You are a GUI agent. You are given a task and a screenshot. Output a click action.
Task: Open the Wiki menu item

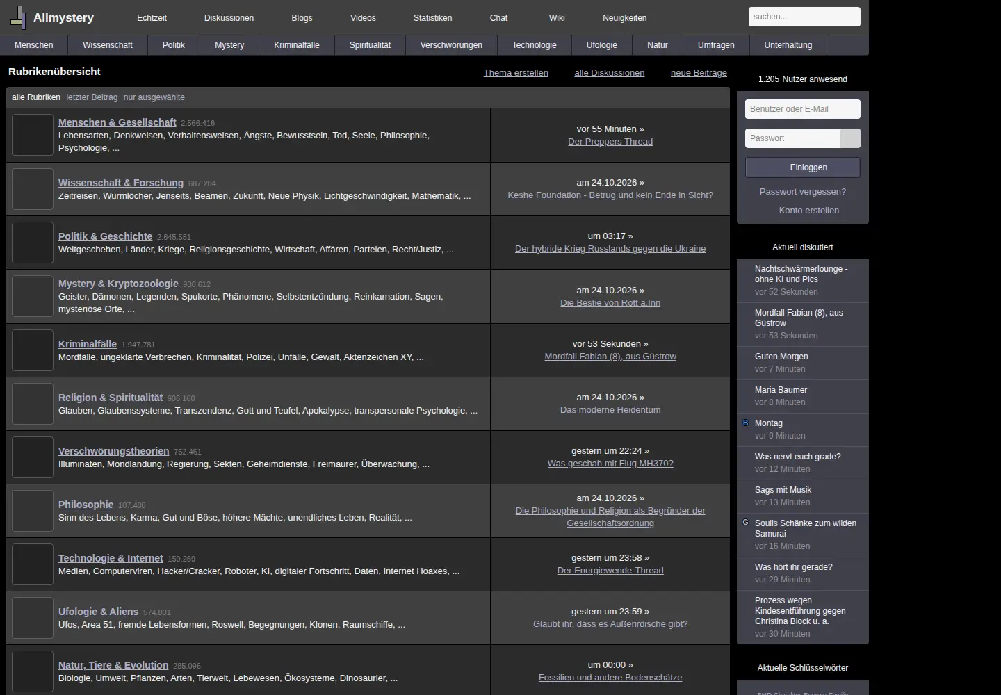point(557,18)
